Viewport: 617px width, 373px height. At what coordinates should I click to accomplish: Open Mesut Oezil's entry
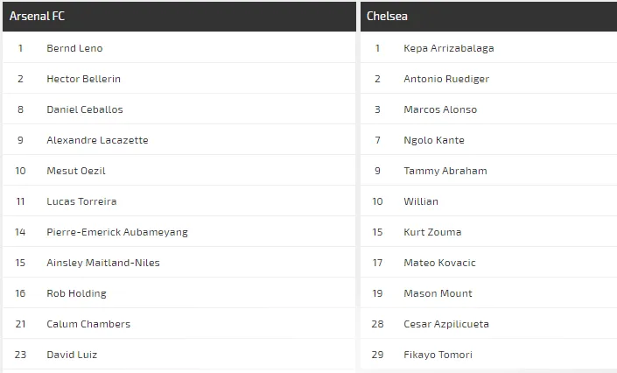(75, 171)
